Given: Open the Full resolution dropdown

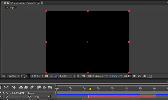Looking at the screenshot, I should coord(67,76).
